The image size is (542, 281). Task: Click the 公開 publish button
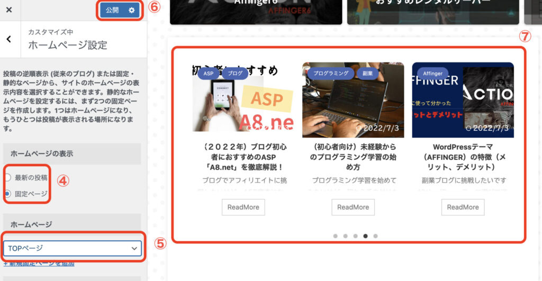(x=112, y=10)
